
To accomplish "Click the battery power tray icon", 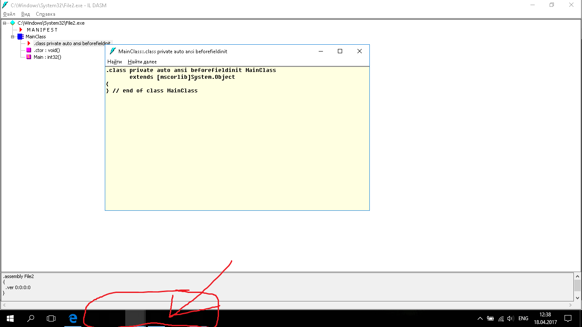I will point(490,318).
